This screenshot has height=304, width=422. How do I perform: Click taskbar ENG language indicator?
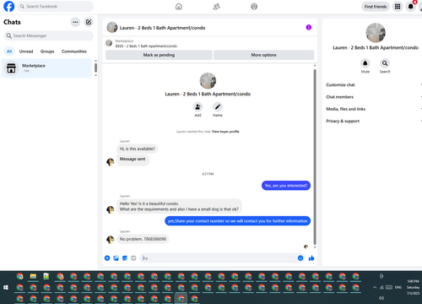(398, 287)
